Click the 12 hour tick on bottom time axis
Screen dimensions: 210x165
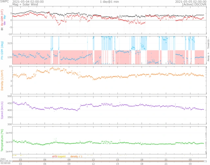point(94,163)
